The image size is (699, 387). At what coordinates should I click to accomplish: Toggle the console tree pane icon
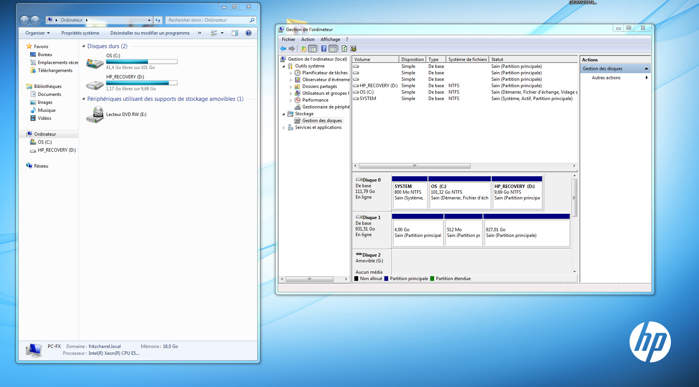(x=313, y=49)
